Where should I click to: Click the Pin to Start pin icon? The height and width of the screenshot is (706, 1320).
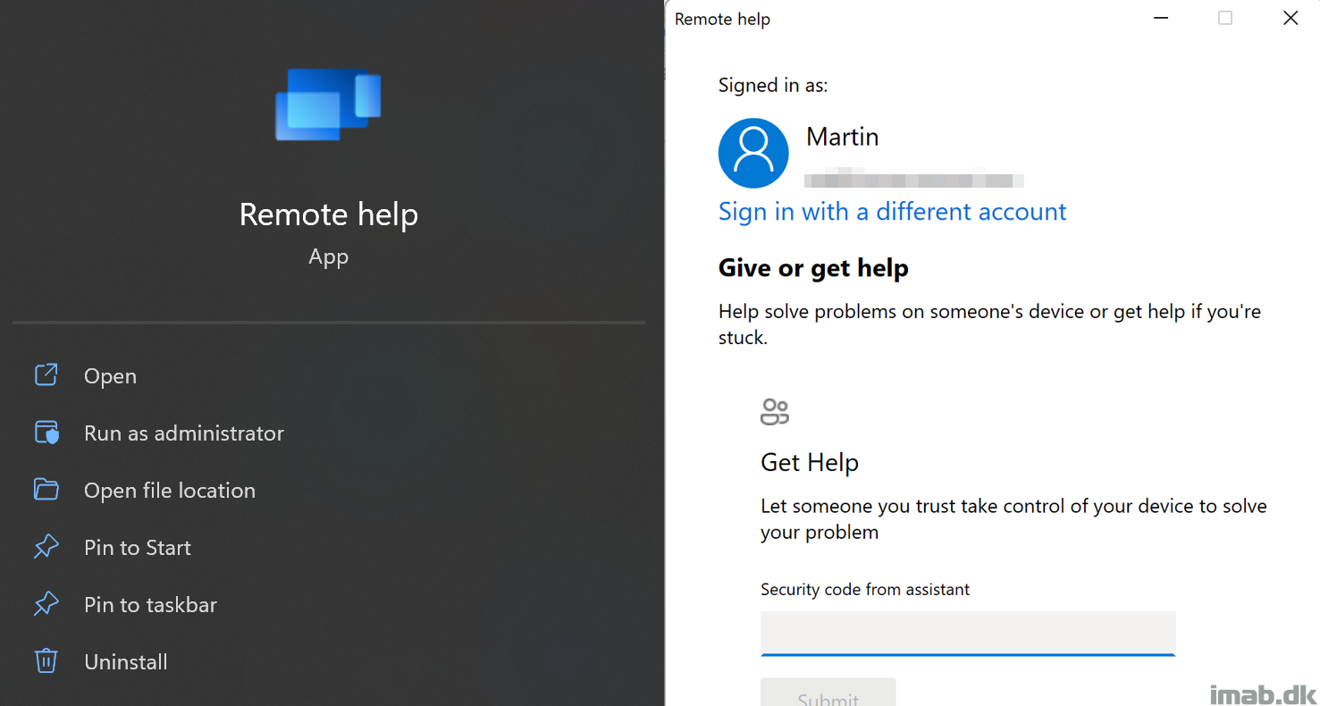pos(46,547)
